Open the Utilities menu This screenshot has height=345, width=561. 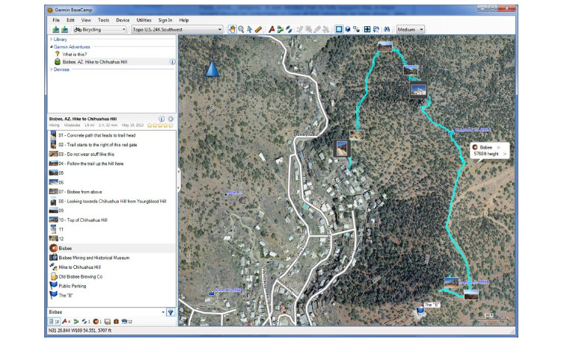[144, 20]
